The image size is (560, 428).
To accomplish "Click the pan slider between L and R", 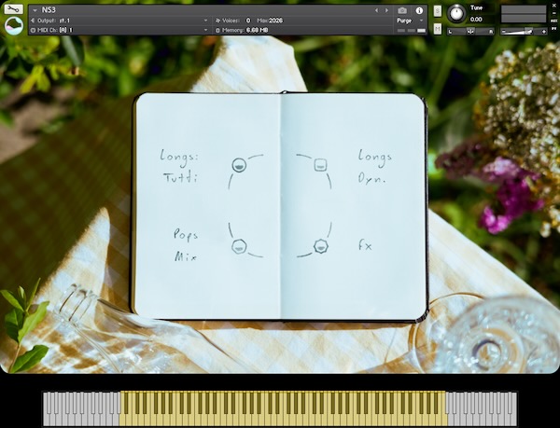I will [x=470, y=32].
